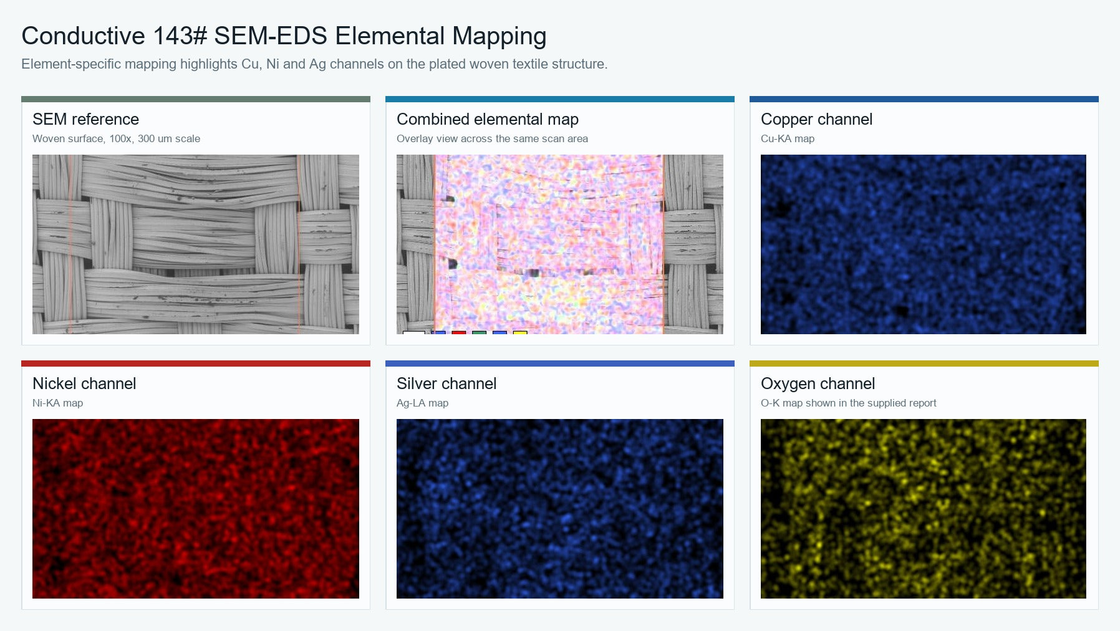Open the Silver channel Ag-LA map image
The width and height of the screenshot is (1120, 631).
click(560, 509)
